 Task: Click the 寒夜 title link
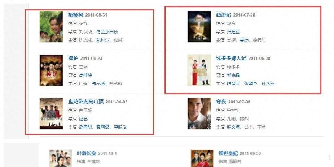221,102
